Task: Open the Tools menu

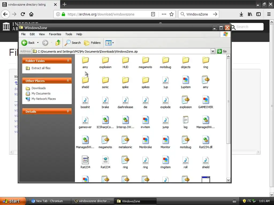Action: (x=69, y=34)
